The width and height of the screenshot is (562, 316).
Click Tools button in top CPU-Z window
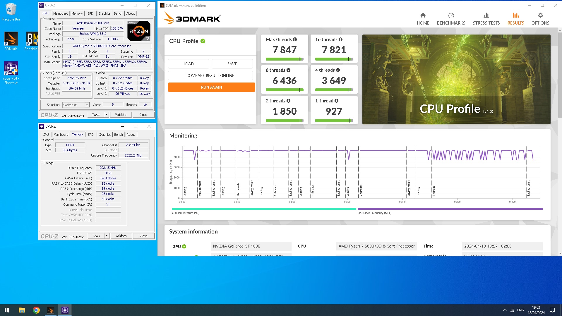click(x=96, y=115)
